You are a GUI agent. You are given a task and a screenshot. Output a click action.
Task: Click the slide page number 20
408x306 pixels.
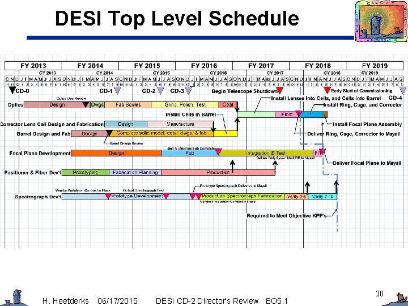[380, 294]
